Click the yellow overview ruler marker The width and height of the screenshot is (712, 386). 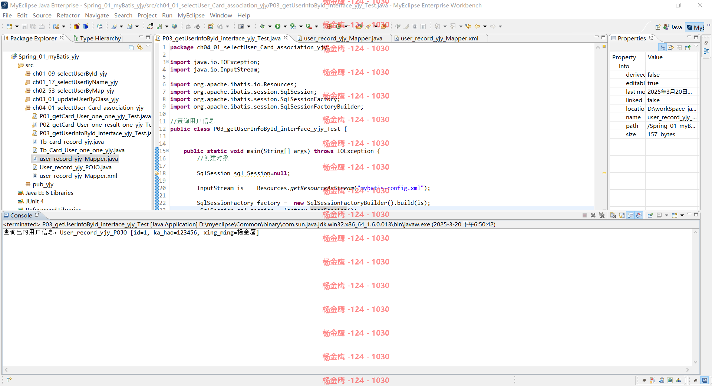(x=604, y=173)
